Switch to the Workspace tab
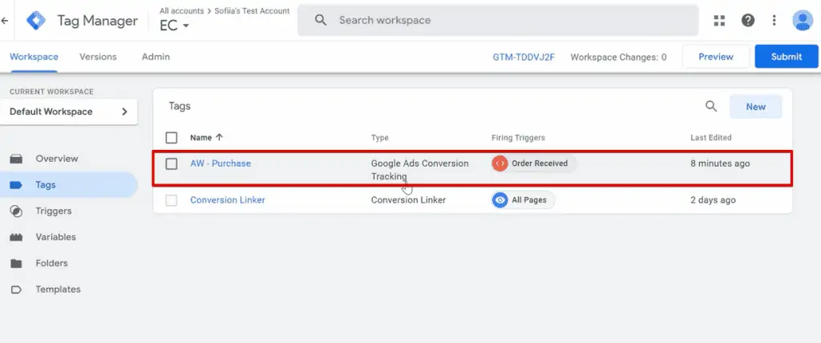 point(34,57)
